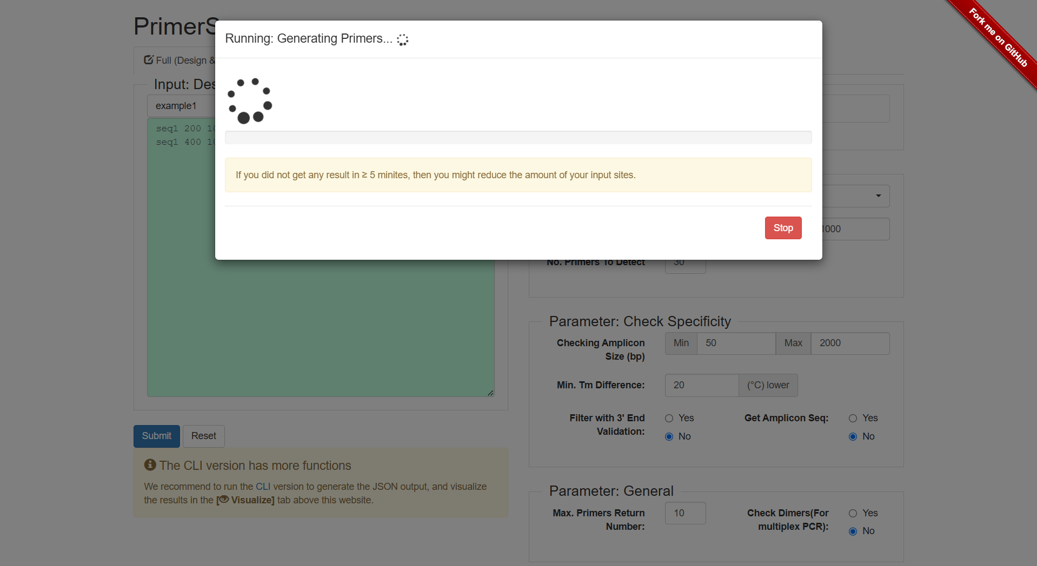This screenshot has height=566, width=1037.
Task: Click the info icon next to CLI version notice
Action: (x=149, y=464)
